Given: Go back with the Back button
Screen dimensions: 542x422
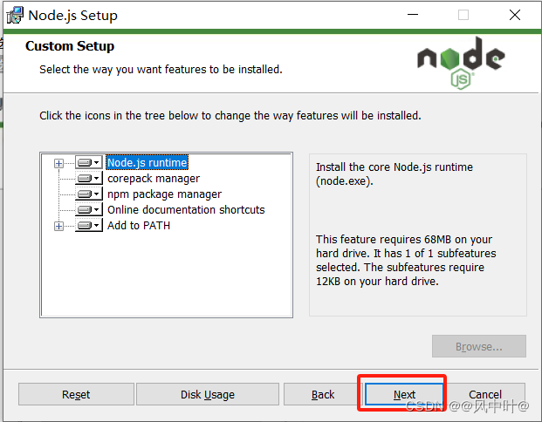Looking at the screenshot, I should [x=323, y=394].
